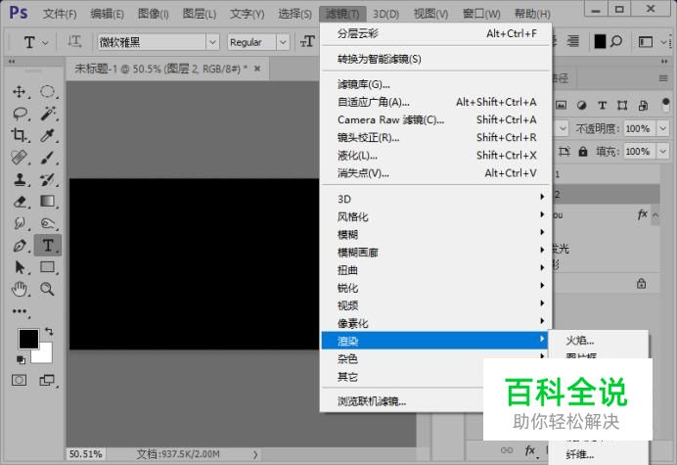Image resolution: width=677 pixels, height=465 pixels.
Task: Swap foreground and background colors
Action: click(49, 332)
